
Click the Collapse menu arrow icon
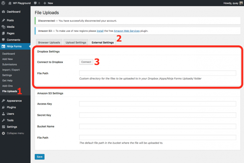click(x=3, y=133)
